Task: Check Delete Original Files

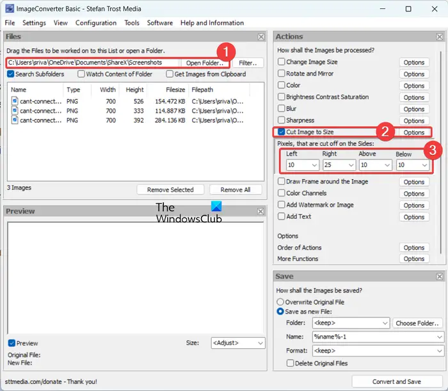Action: [x=290, y=363]
